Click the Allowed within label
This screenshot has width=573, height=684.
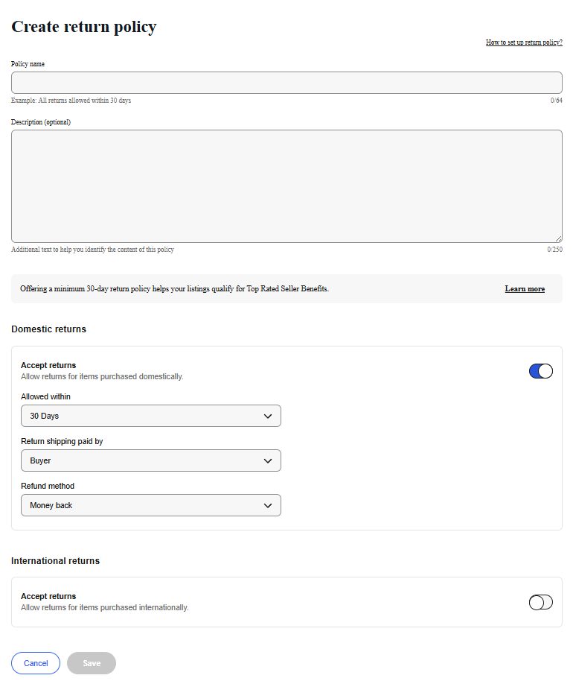click(x=45, y=396)
